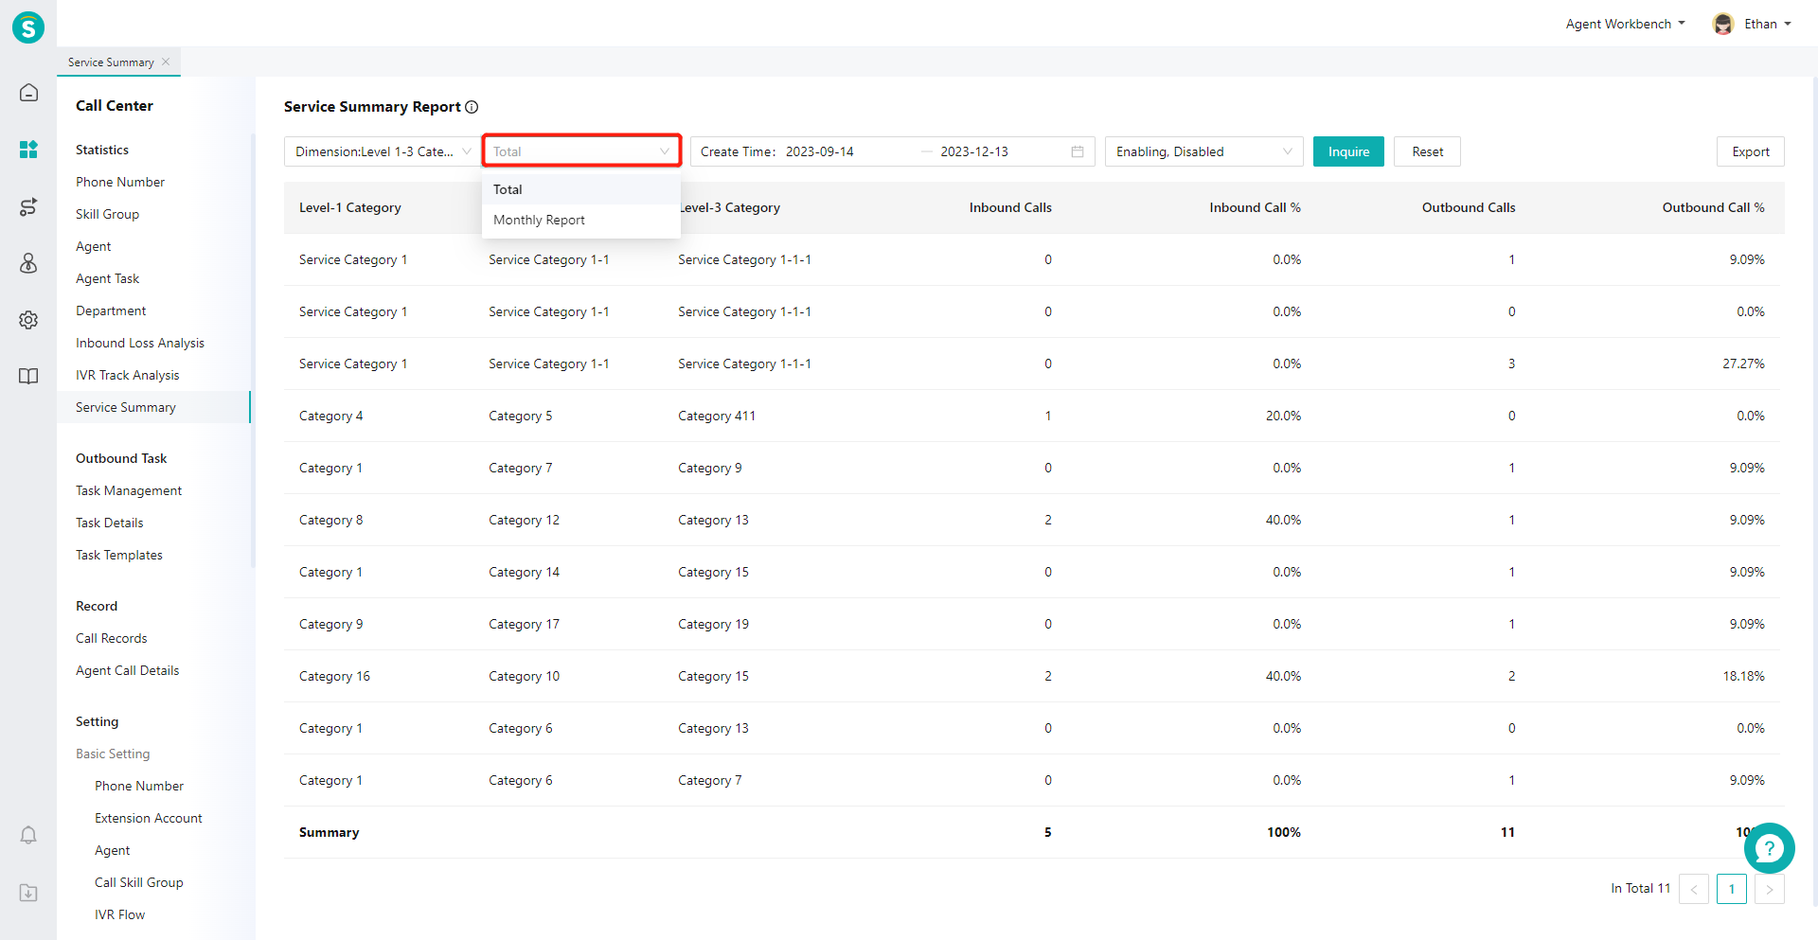Open the calendar icon in Create Time field
The height and width of the screenshot is (940, 1818).
click(x=1078, y=151)
